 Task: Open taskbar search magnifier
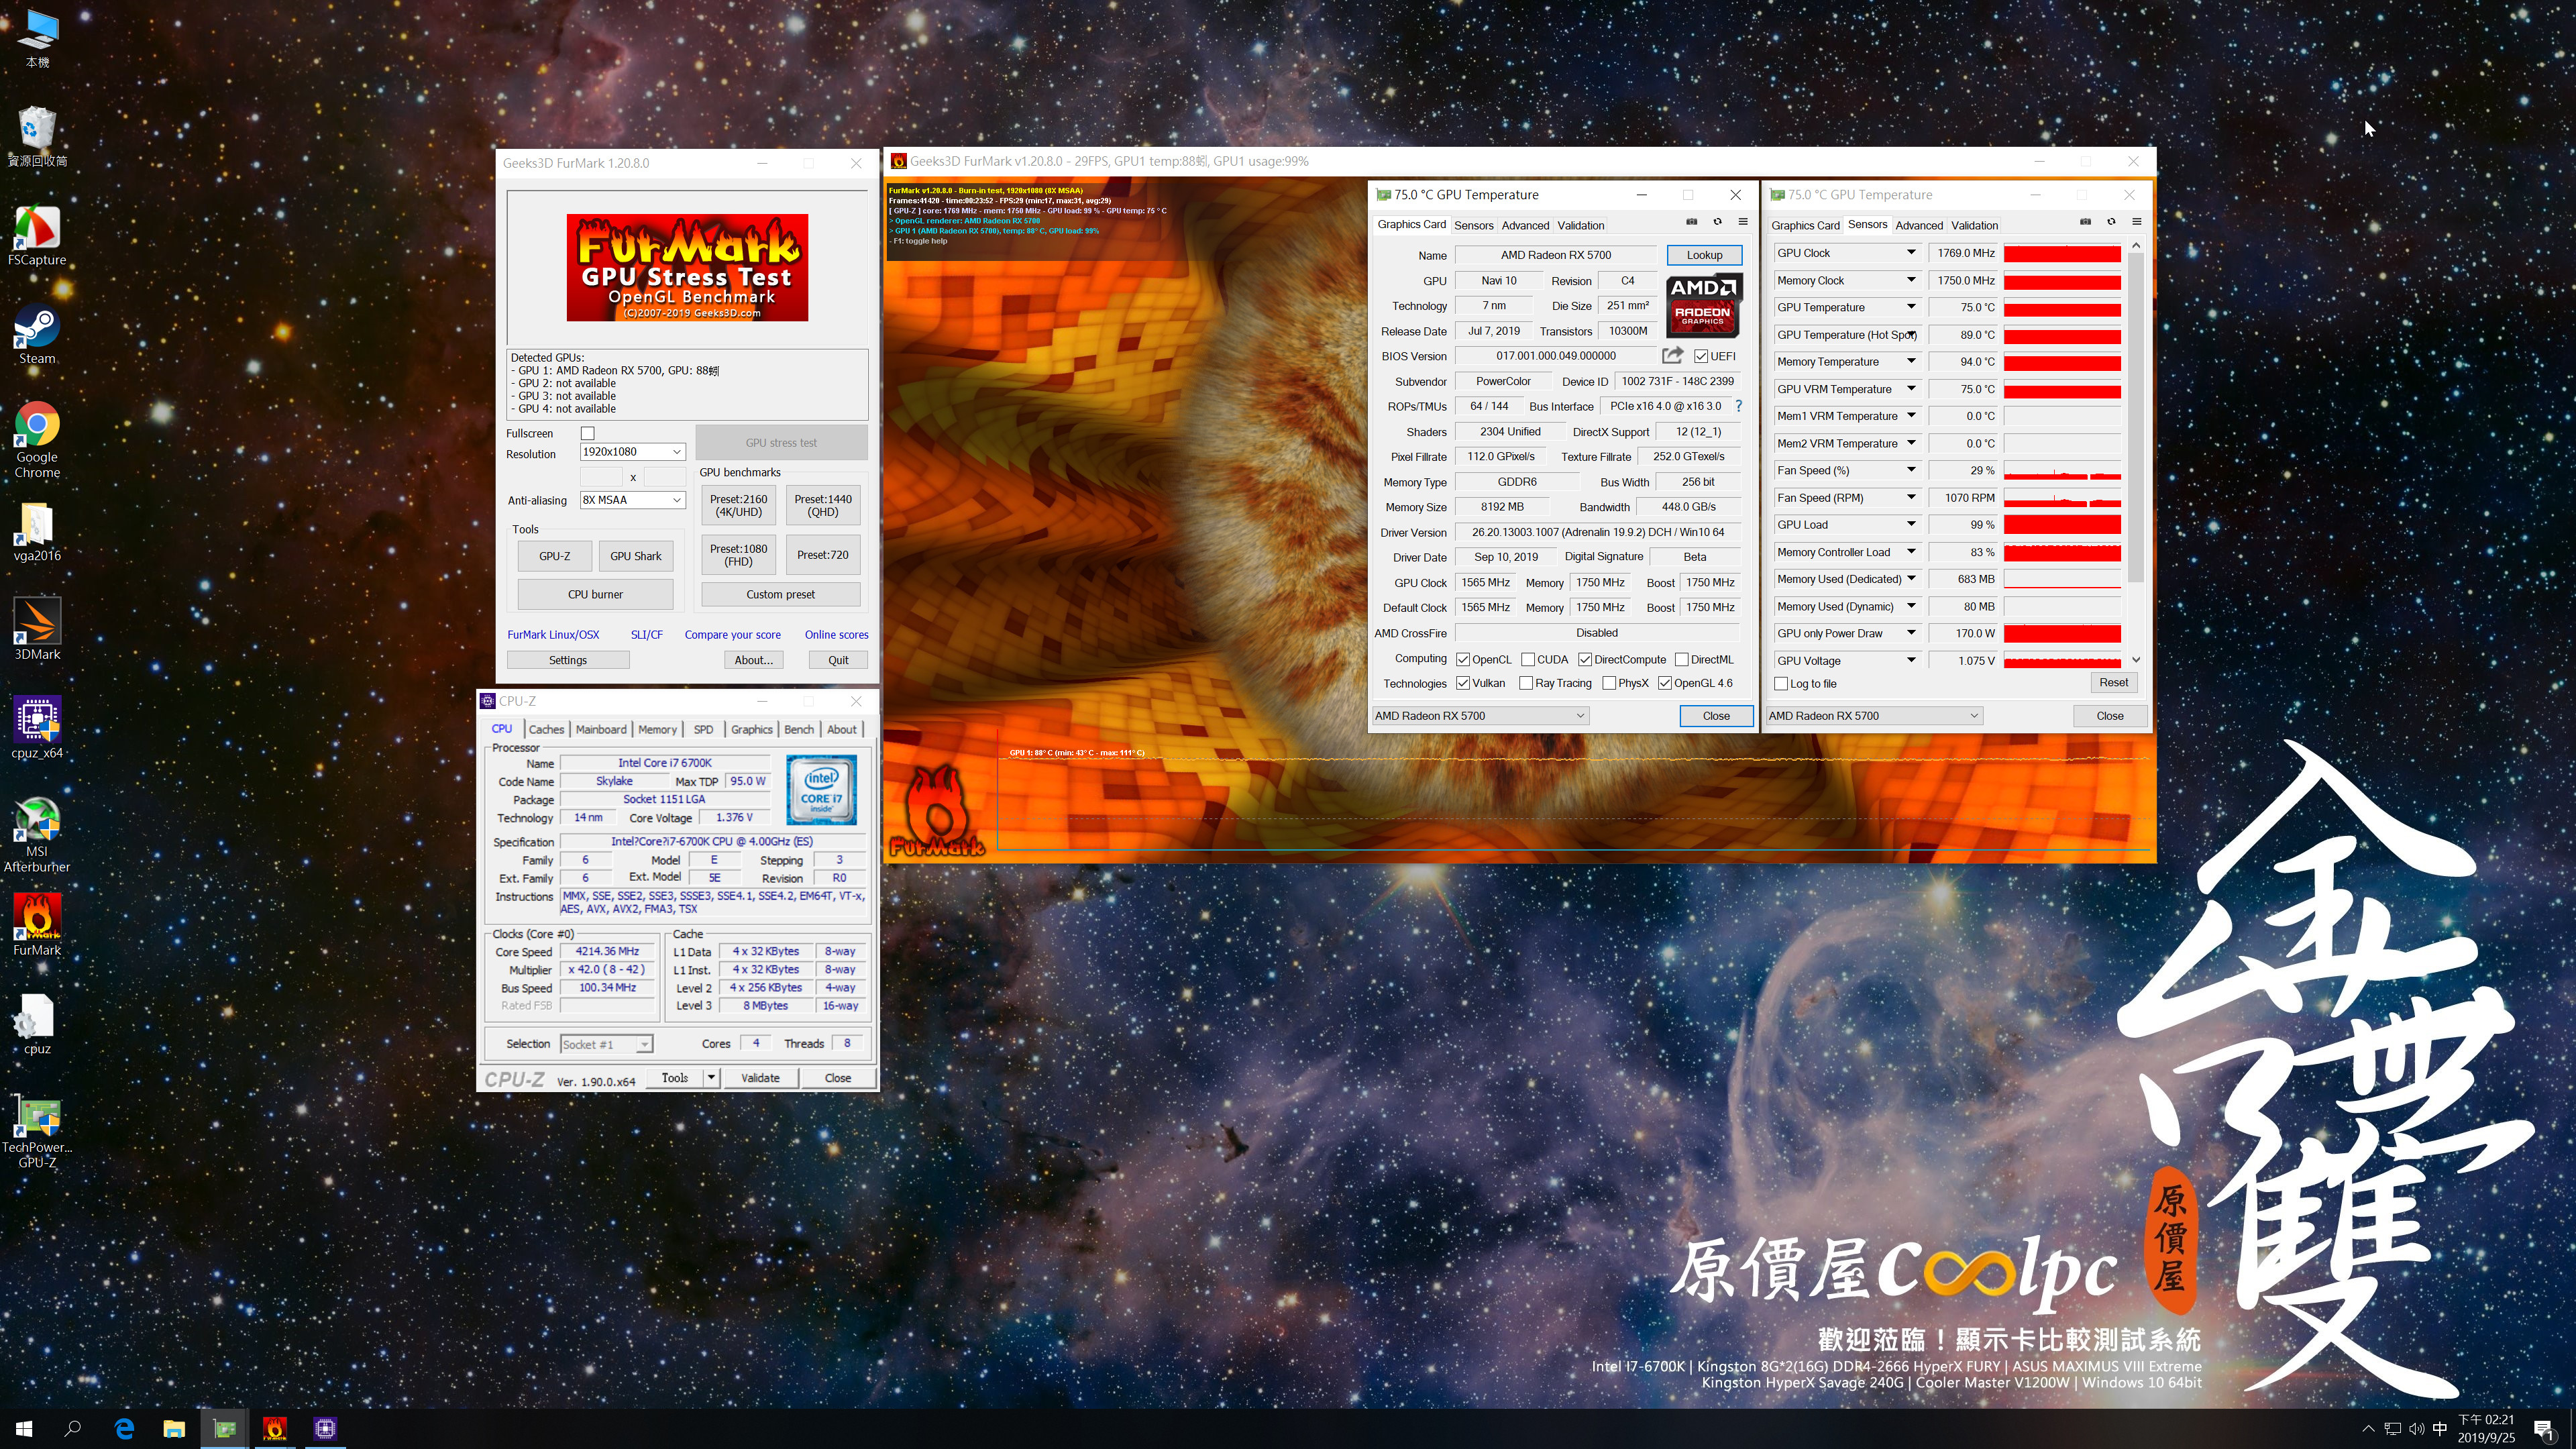73,1428
